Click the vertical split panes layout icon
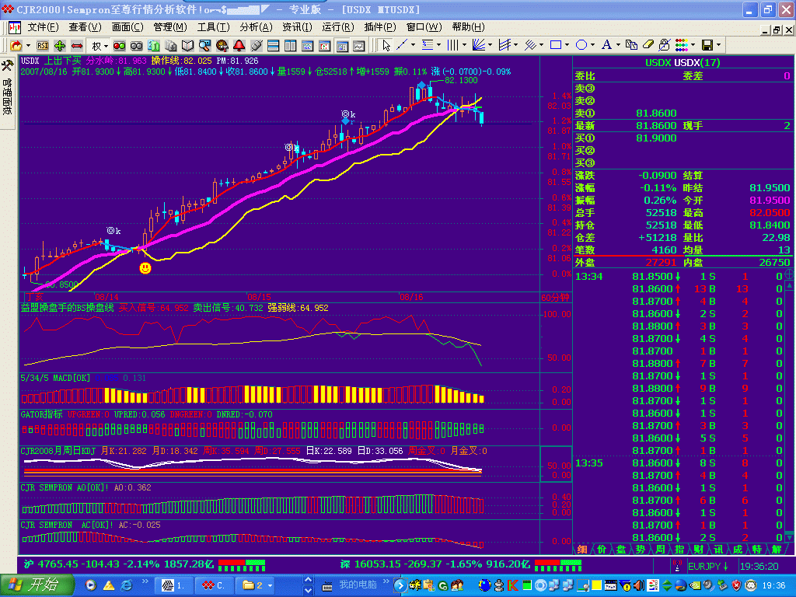796x597 pixels. click(x=291, y=46)
